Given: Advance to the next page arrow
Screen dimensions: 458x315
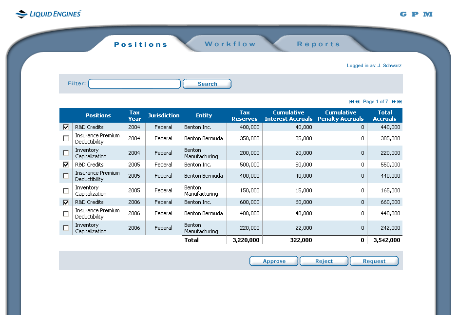Looking at the screenshot, I should tap(394, 102).
